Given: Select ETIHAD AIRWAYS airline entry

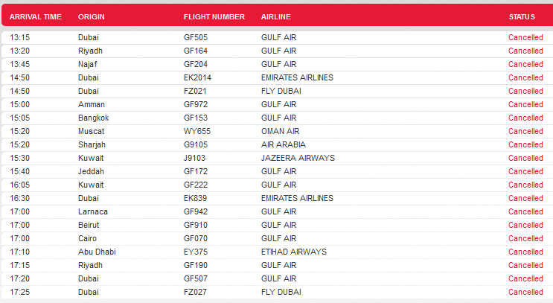Looking at the screenshot, I should tap(294, 252).
